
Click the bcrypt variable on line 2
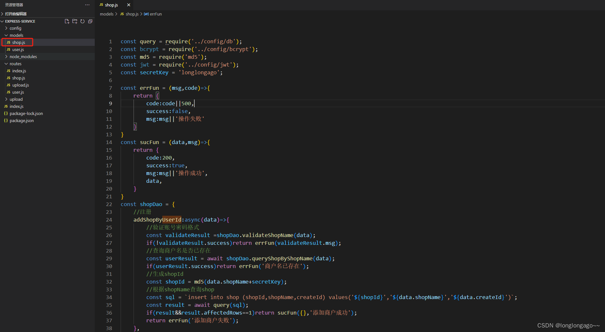[149, 49]
